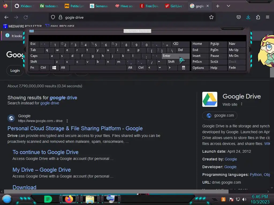Click the Python programming language link
Image resolution: width=274 pixels, height=205 pixels.
pos(256,175)
